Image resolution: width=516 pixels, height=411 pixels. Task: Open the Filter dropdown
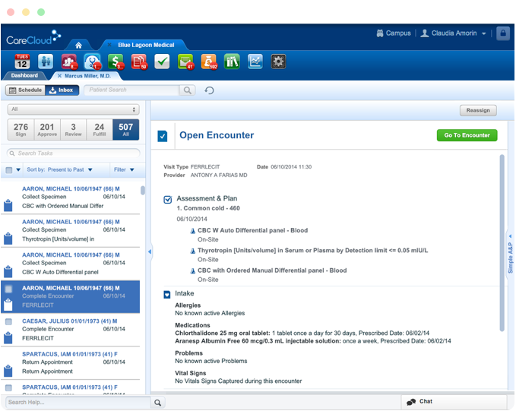click(x=124, y=170)
